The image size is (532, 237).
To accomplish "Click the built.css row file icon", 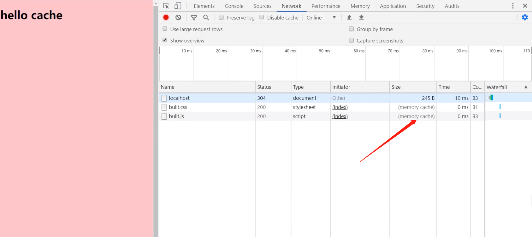I will point(164,107).
